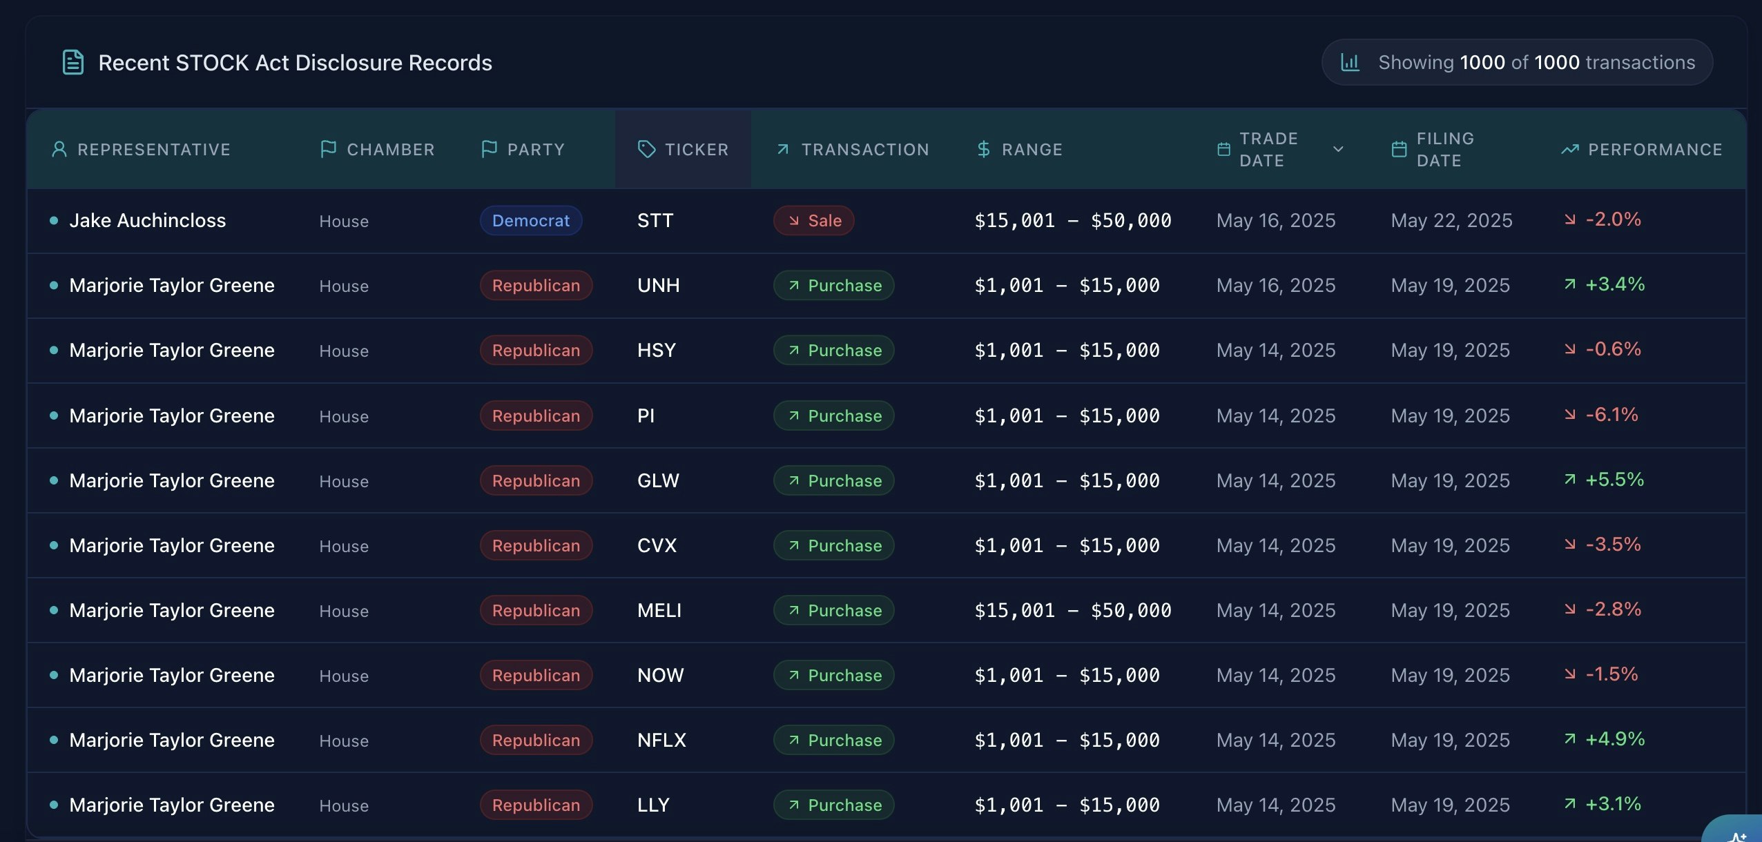This screenshot has height=842, width=1762.
Task: Click the Purchase badge in UNH row
Action: tap(834, 286)
